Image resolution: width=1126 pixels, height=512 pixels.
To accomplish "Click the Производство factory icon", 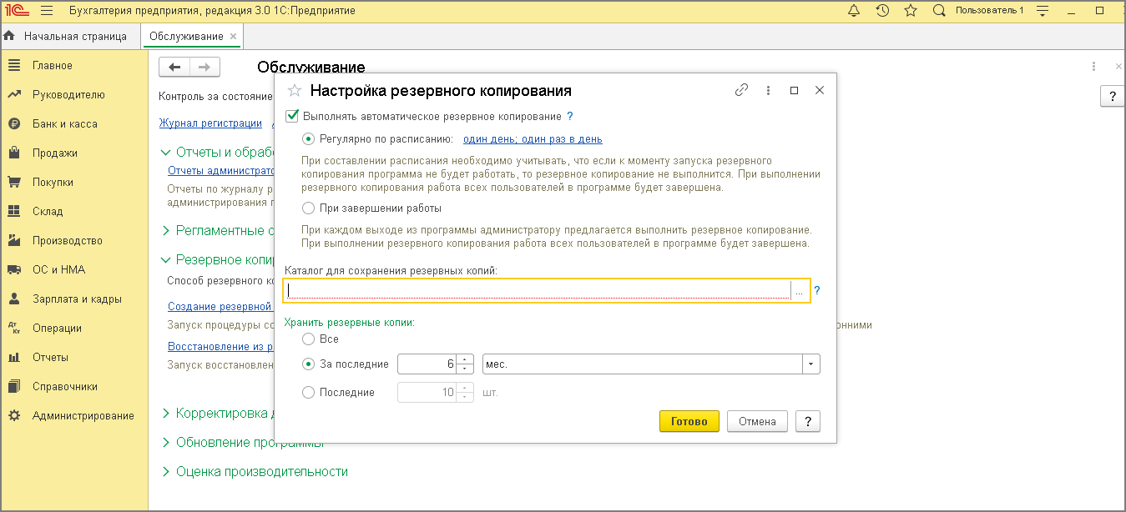I will click(x=13, y=240).
